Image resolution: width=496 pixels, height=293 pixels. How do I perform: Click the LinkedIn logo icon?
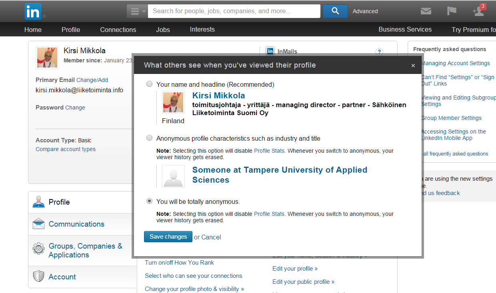33,11
